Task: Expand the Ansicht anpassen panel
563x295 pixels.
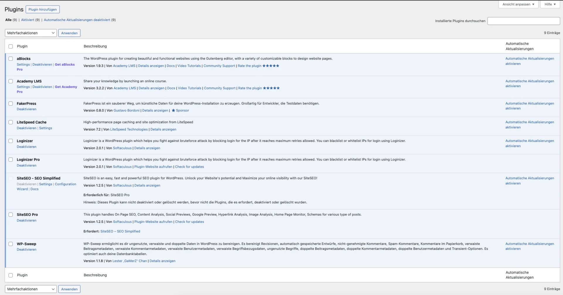Action: 518,4
